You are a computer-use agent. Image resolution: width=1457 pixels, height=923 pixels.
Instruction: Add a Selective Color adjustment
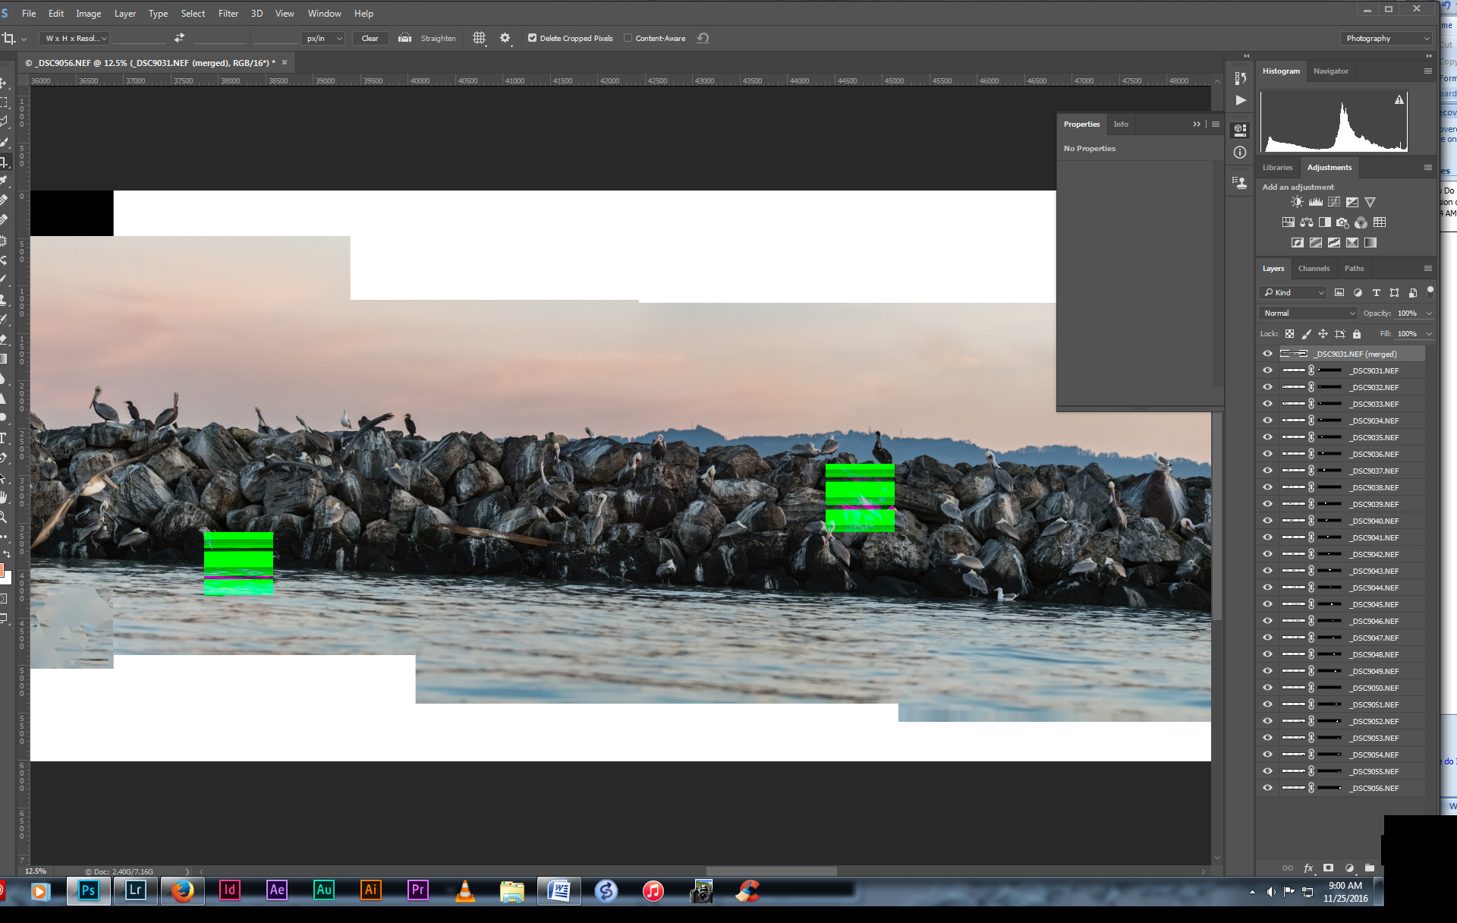pos(1352,243)
